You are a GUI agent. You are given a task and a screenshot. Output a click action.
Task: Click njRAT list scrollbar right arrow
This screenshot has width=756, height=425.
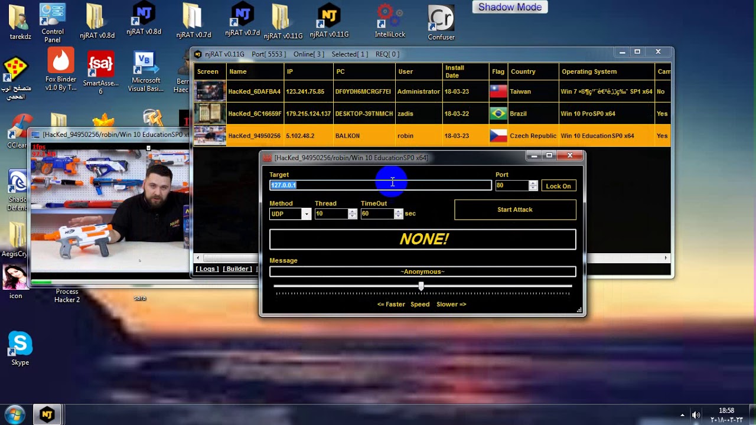coord(666,258)
